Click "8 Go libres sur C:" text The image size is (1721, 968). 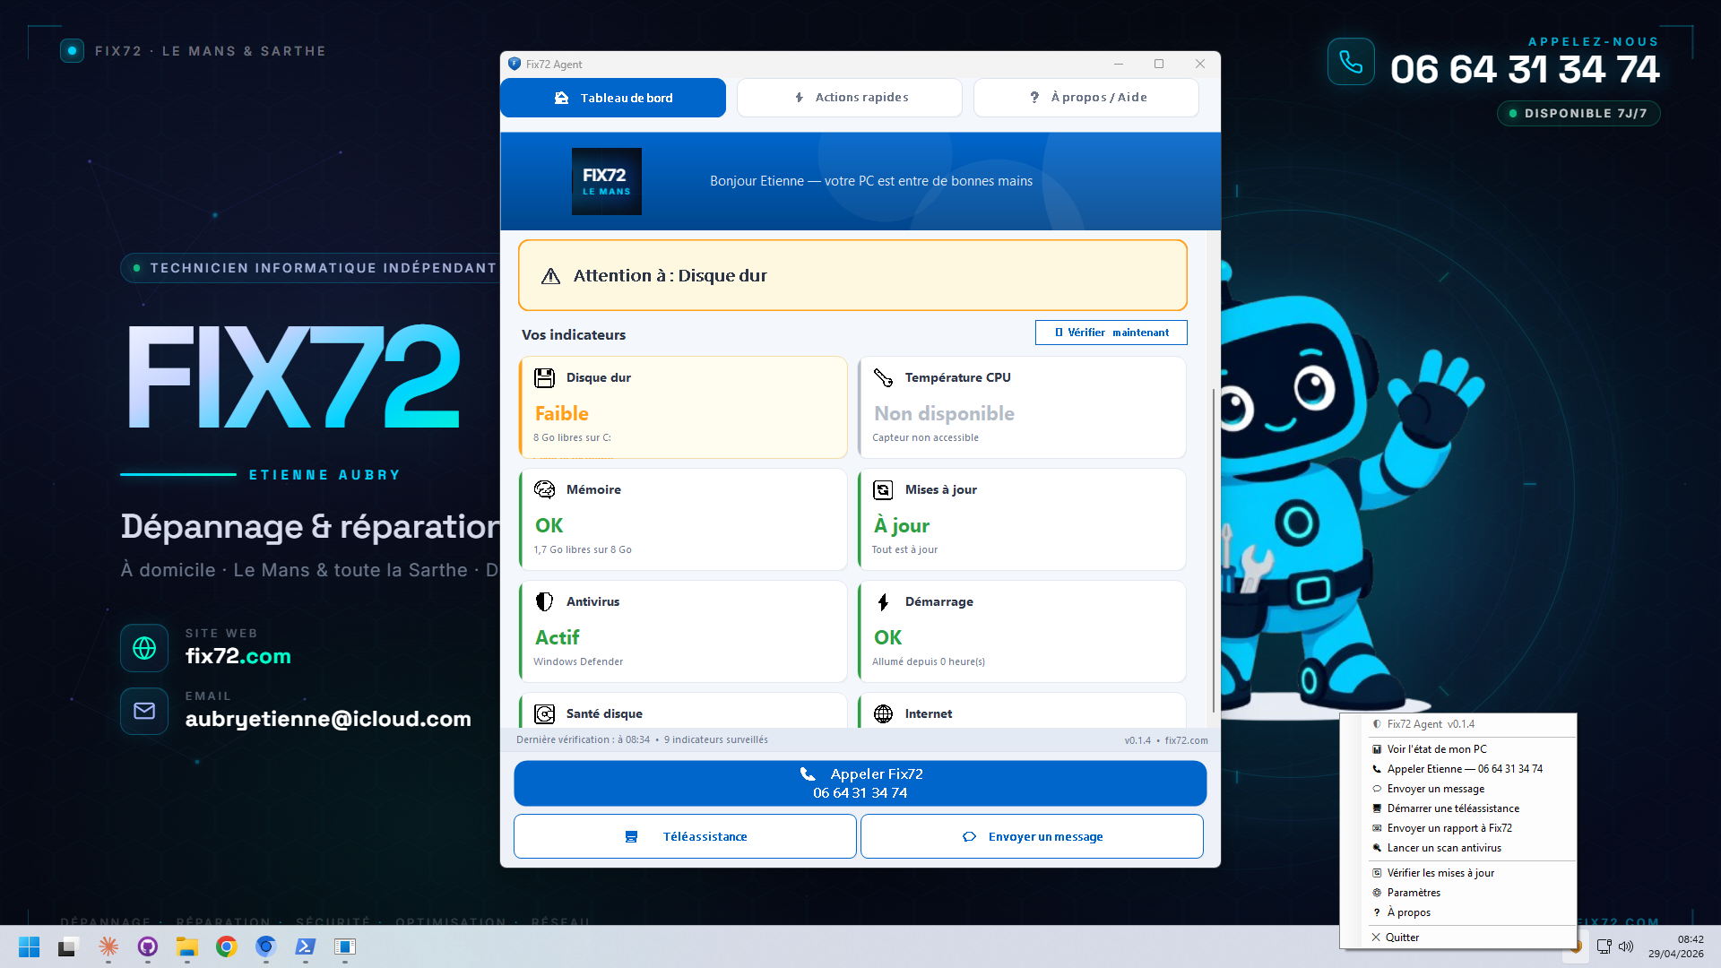point(572,437)
